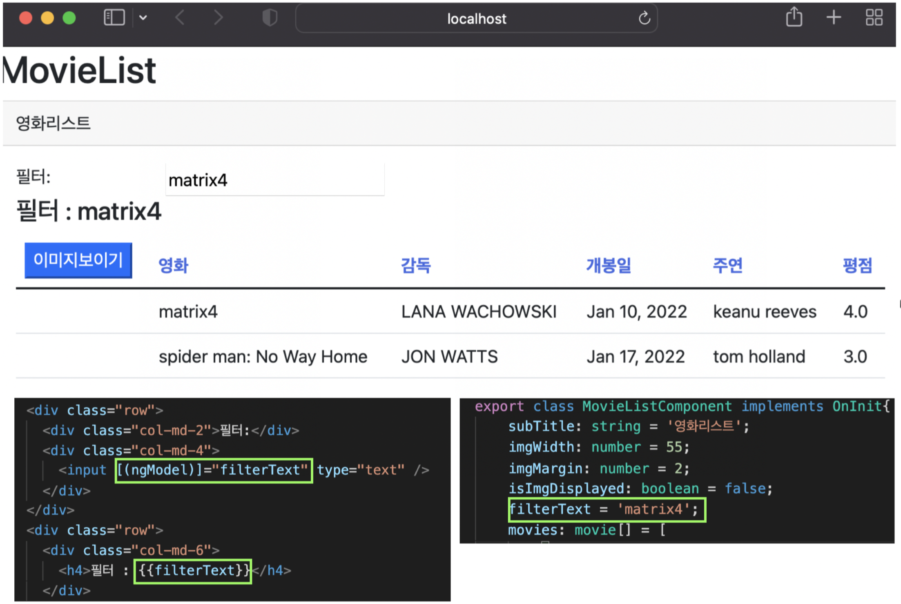Open the sidebar options dropdown chevron
Image resolution: width=901 pixels, height=604 pixels.
[143, 18]
